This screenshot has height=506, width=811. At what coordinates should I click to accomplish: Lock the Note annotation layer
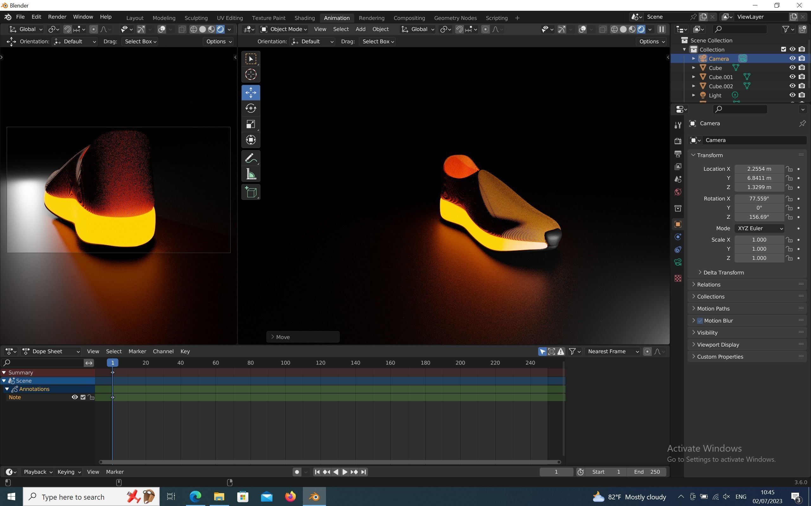[x=91, y=397]
